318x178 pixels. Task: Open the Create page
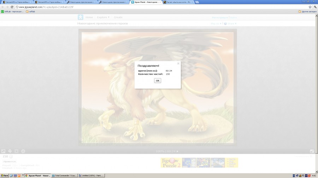click(118, 17)
